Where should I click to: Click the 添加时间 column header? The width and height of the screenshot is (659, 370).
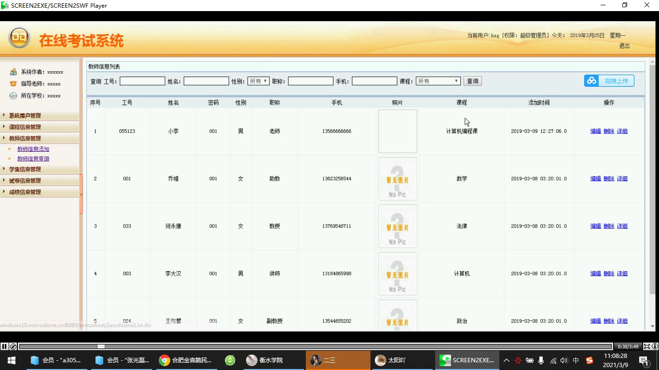tap(539, 103)
